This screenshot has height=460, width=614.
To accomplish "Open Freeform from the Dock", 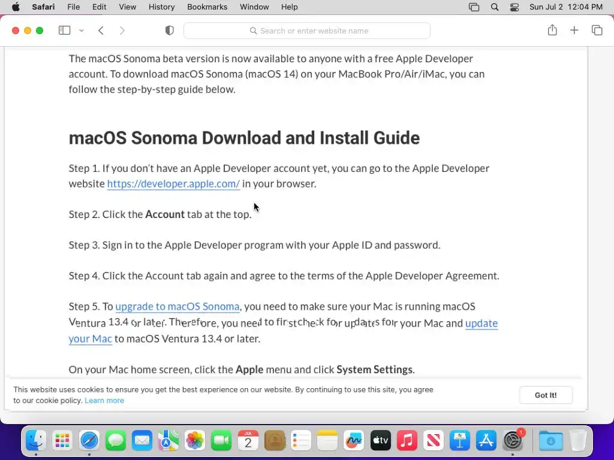I will click(x=354, y=441).
